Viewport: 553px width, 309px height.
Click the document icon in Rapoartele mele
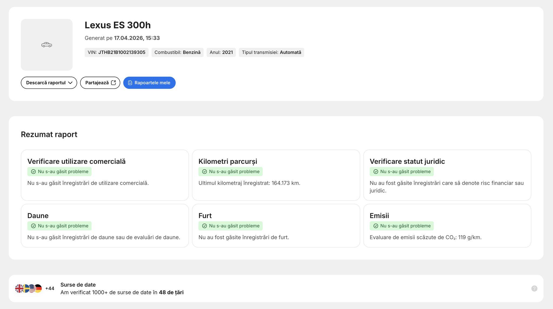point(130,83)
